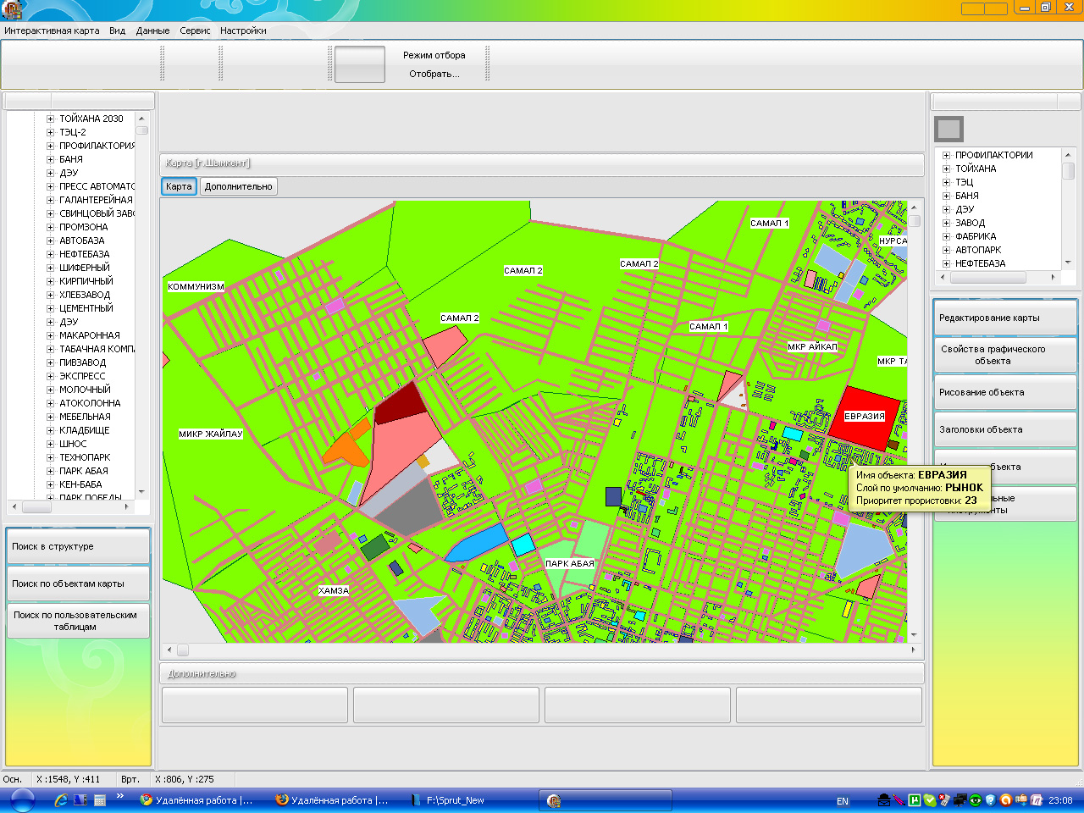Switch to the Дополнительно tab above the map
Image resolution: width=1084 pixels, height=813 pixels.
click(x=238, y=186)
